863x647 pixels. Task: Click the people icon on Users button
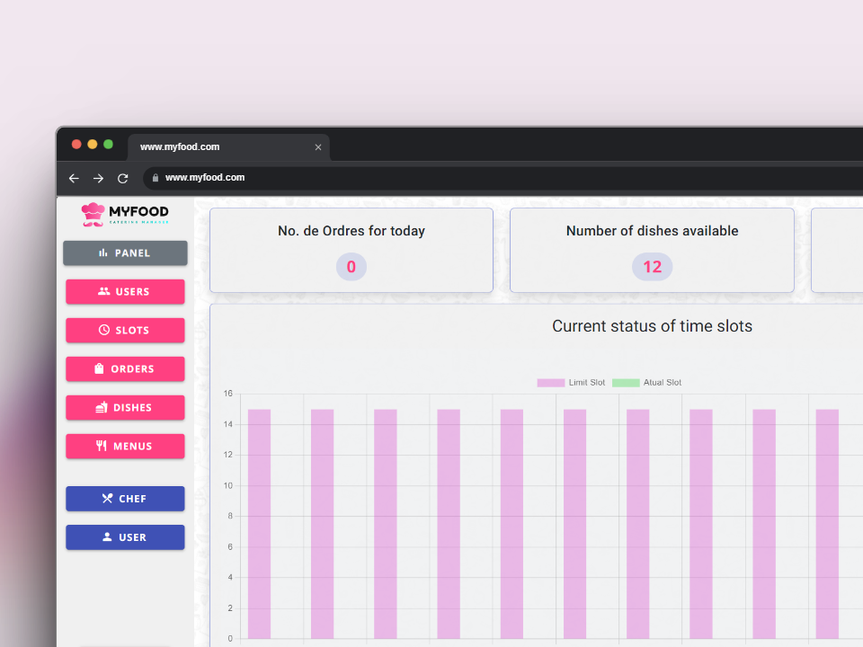point(104,292)
